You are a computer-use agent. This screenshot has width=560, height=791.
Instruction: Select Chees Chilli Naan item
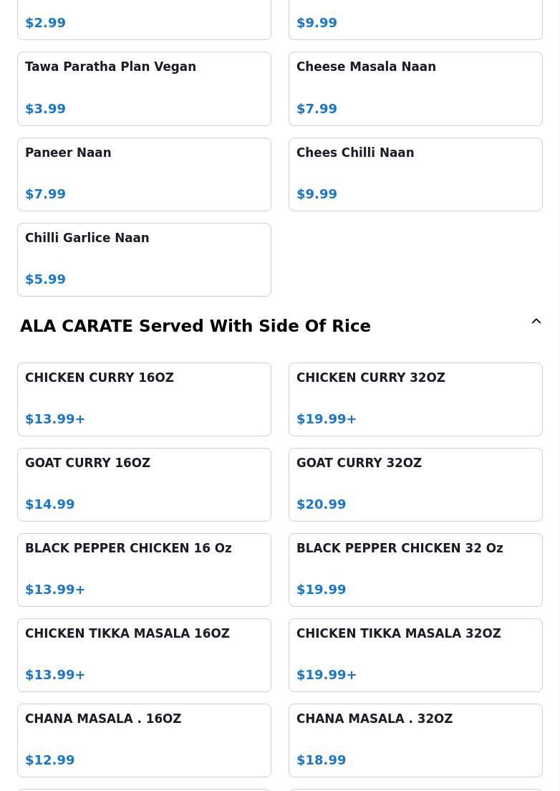tap(415, 174)
